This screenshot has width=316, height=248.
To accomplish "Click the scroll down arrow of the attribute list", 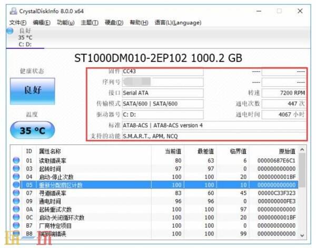I will point(302,235).
